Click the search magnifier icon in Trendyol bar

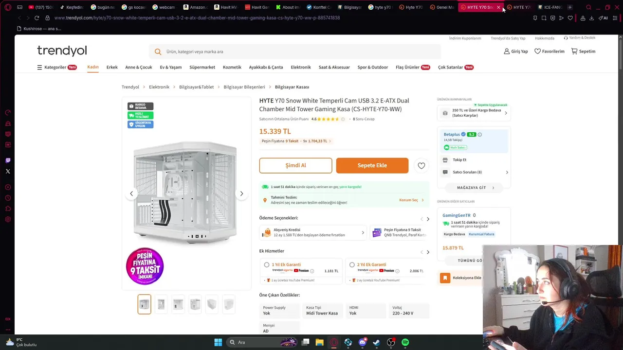tap(158, 52)
